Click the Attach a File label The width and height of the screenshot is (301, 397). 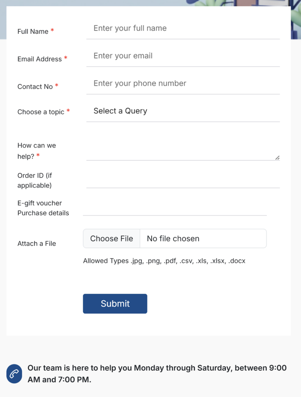click(37, 243)
